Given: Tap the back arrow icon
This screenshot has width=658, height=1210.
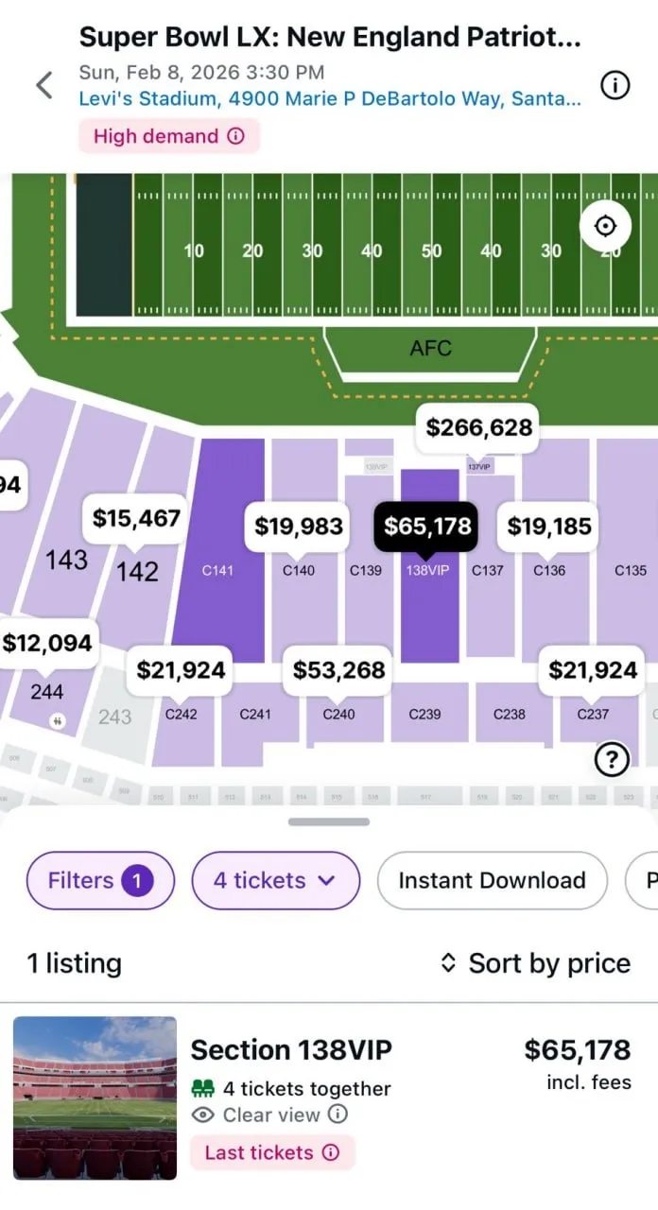Looking at the screenshot, I should point(44,86).
